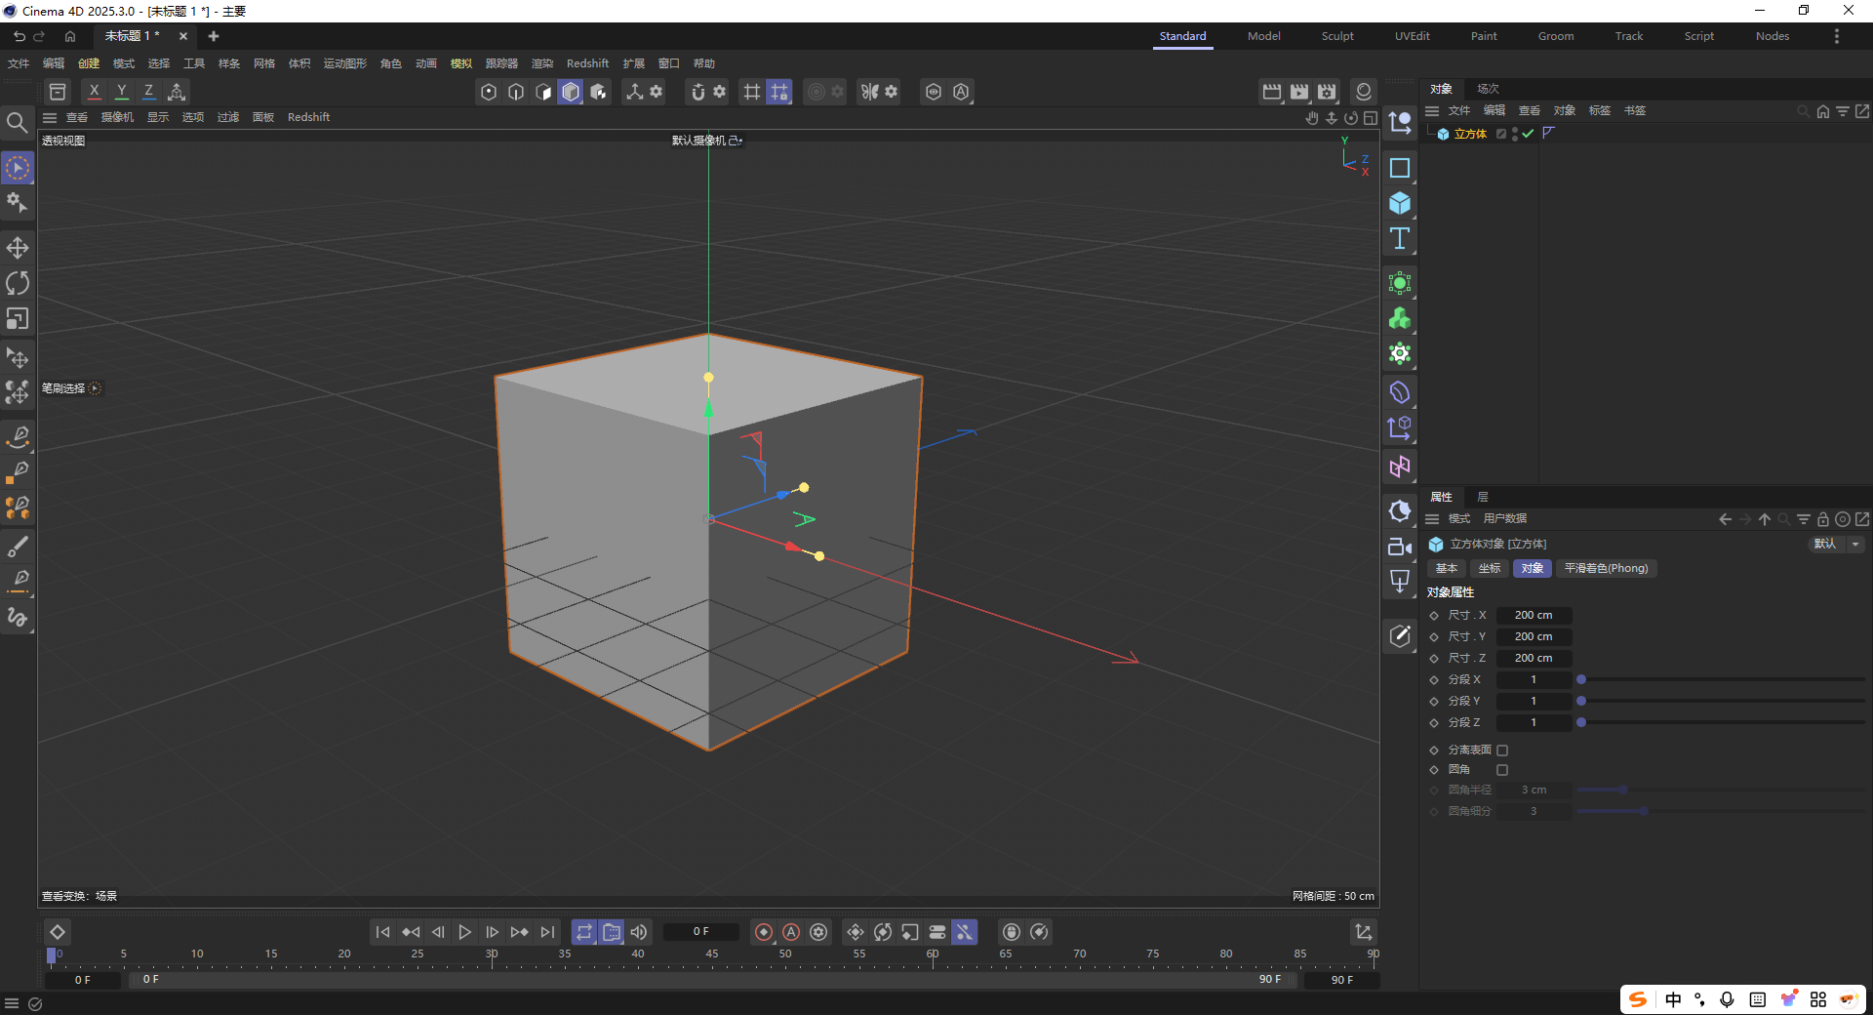
Task: Select the Scale tool in left toolbar
Action: coord(18,319)
